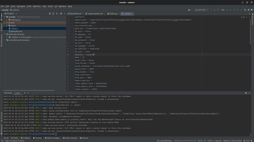Screen dimensions: 254x142
Task: Open the Navigate menu
Action: [21, 6]
